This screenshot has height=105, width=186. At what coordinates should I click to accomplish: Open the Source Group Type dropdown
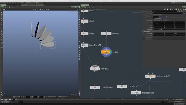pyautogui.click(x=158, y=15)
